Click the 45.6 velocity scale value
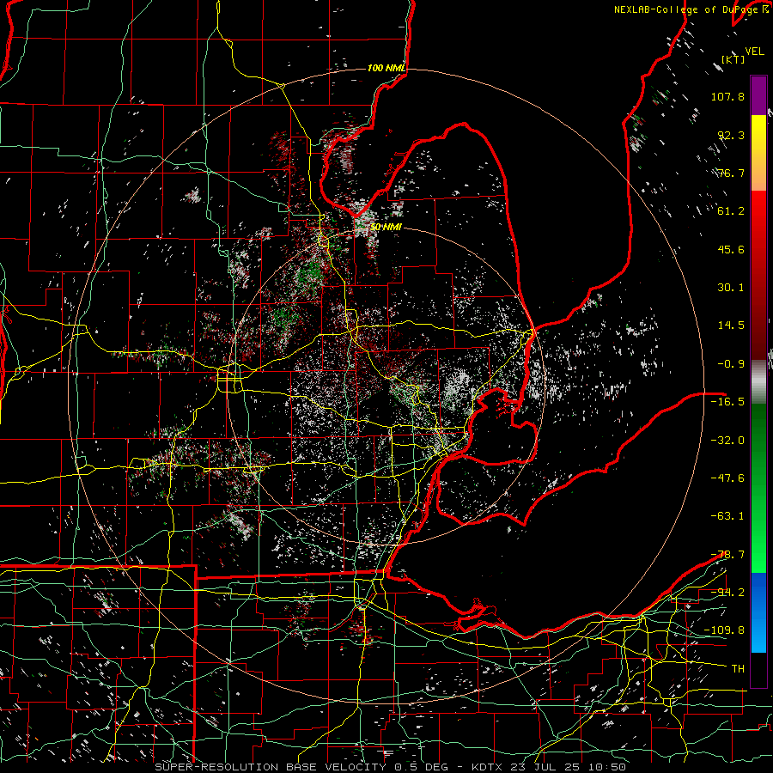 (x=731, y=249)
